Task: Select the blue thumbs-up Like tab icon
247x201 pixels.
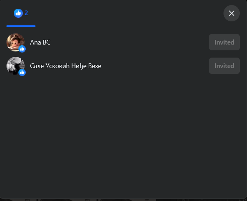Action: point(18,13)
